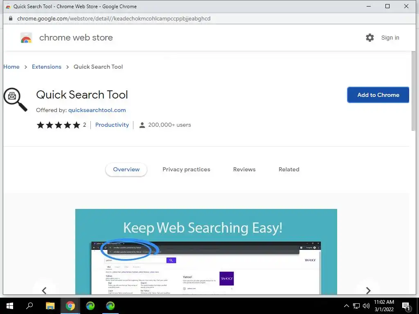
Task: Switch to the Related tab
Action: (289, 170)
